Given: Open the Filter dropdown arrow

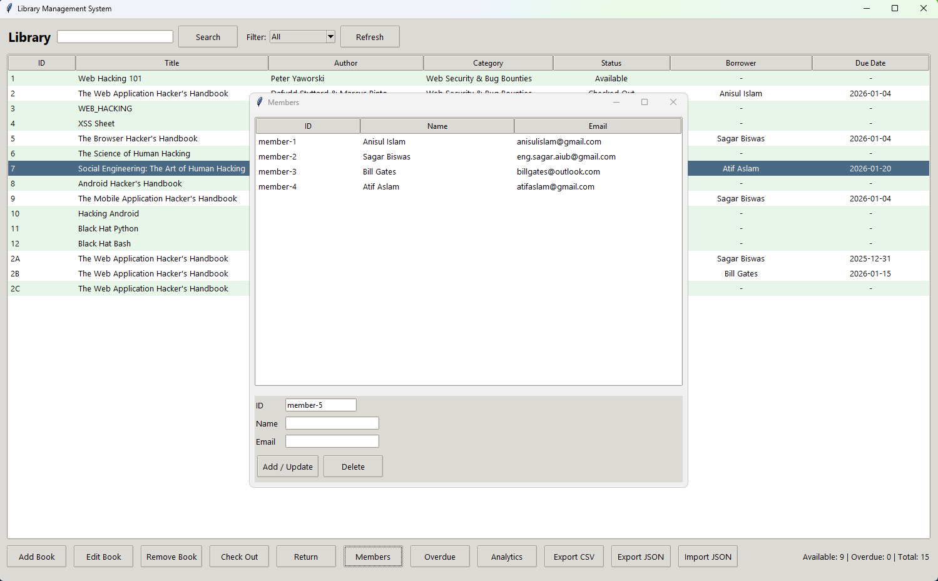Looking at the screenshot, I should [330, 37].
